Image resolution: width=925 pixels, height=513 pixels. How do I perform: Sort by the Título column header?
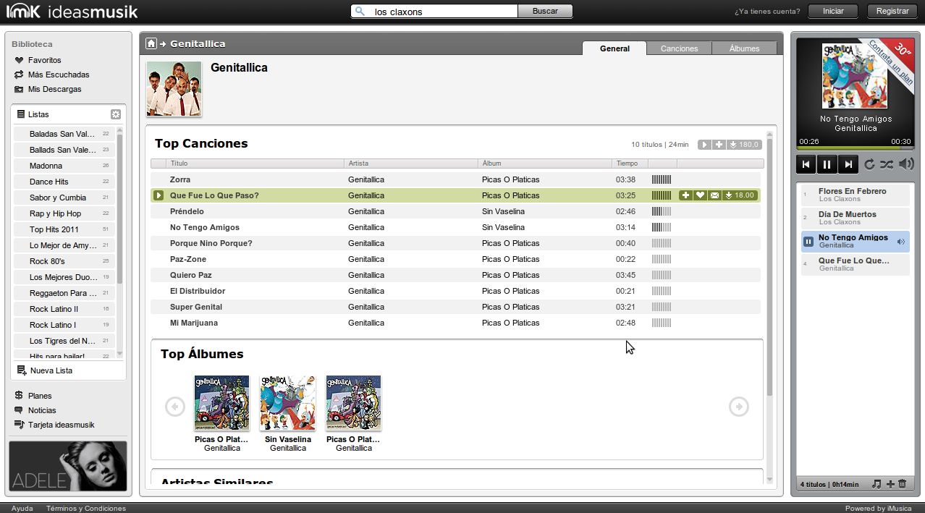click(x=254, y=164)
